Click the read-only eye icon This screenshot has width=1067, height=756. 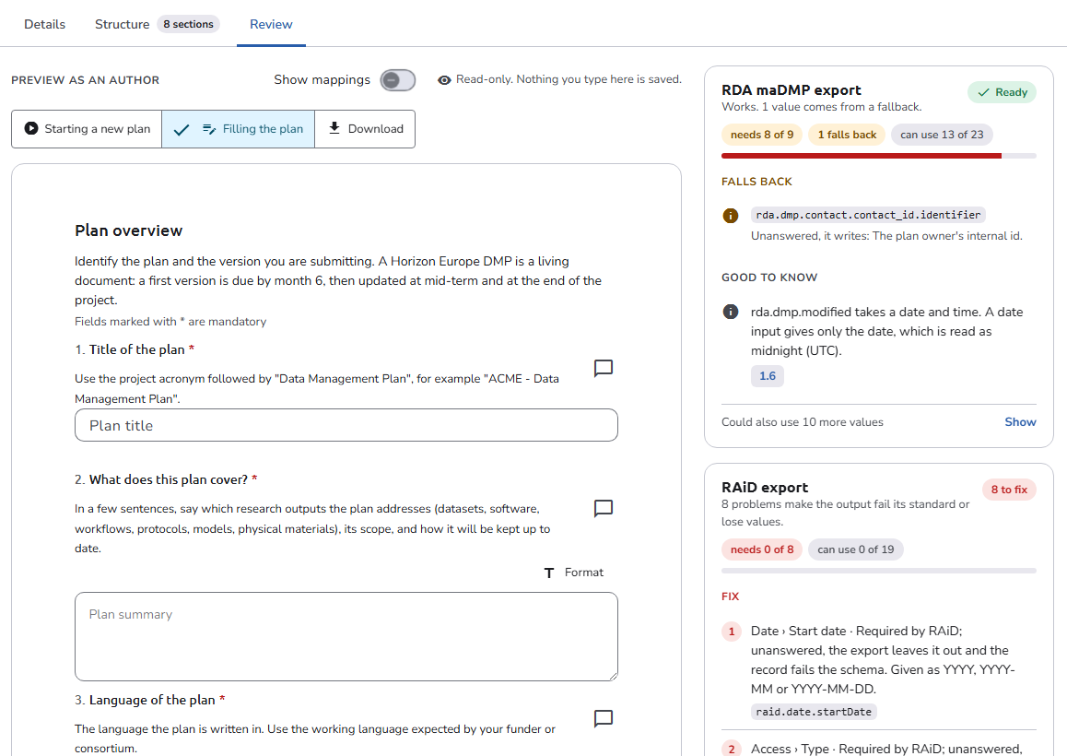point(444,79)
